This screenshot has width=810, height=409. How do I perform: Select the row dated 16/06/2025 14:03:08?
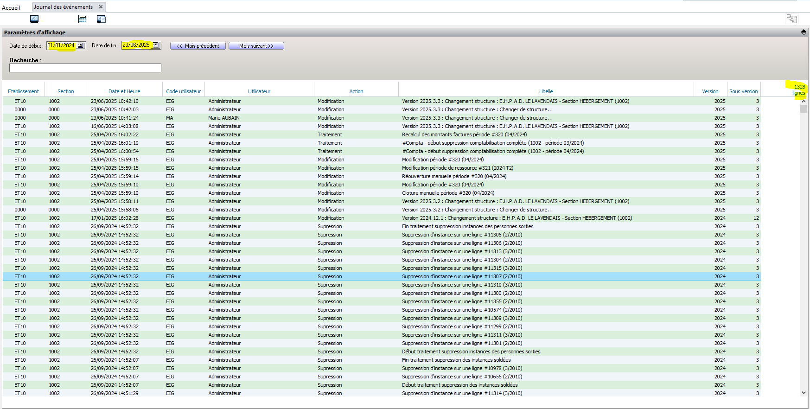point(382,126)
